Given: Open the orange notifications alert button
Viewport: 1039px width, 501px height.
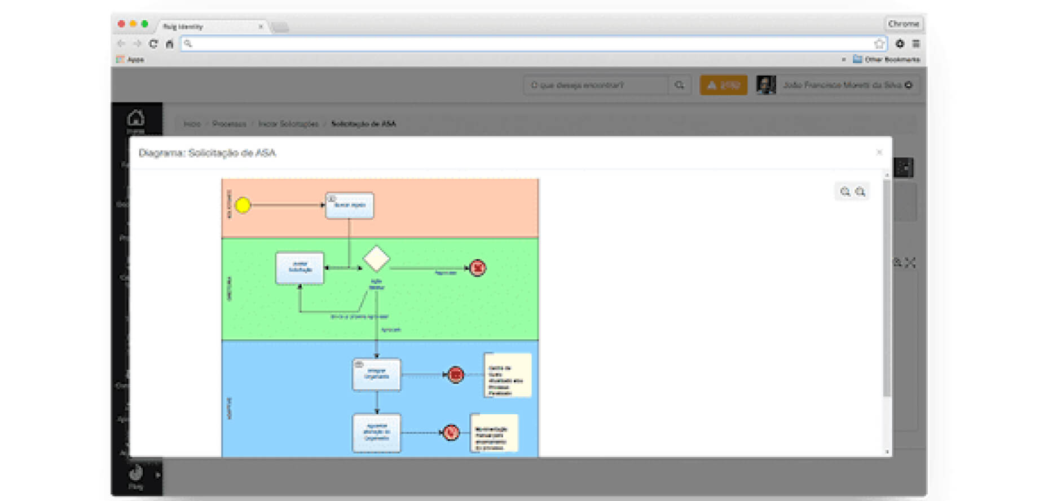Looking at the screenshot, I should pos(723,85).
